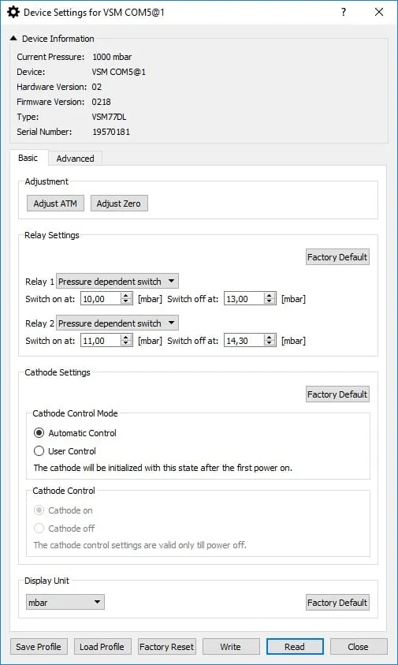Viewport: 398px width, 665px height.
Task: Switch to the Basic tab
Action: pos(28,159)
